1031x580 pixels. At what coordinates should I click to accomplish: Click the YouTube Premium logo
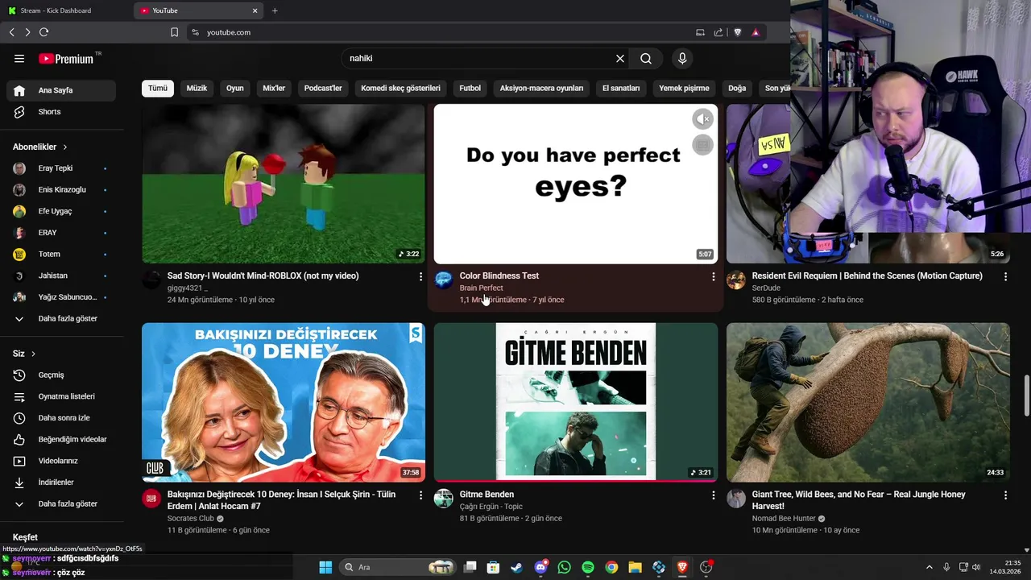(x=66, y=58)
